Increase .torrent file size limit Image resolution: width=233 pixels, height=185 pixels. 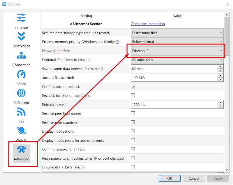click(x=220, y=76)
